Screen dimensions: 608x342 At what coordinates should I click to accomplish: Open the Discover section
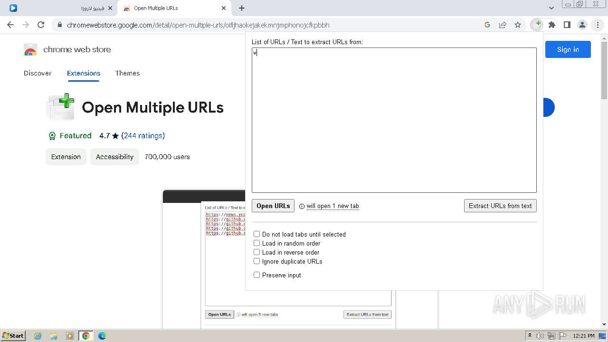pyautogui.click(x=38, y=73)
